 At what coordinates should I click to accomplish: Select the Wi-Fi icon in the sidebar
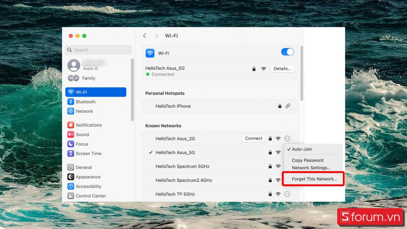coord(71,92)
